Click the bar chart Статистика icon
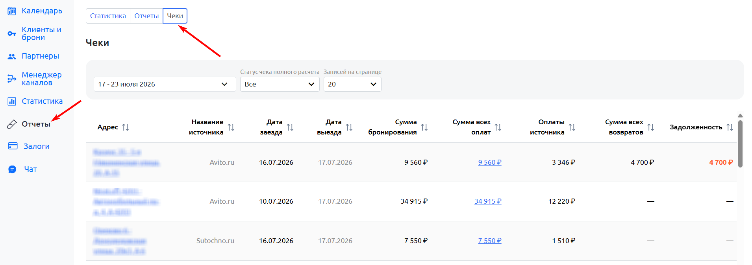Viewport: 752px width, 265px height. [x=12, y=101]
